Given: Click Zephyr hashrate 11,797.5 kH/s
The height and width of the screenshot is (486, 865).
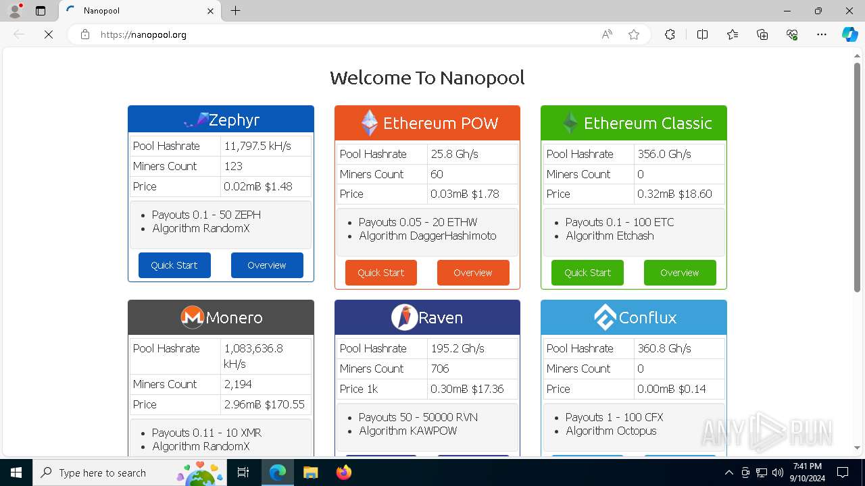Looking at the screenshot, I should tap(257, 146).
